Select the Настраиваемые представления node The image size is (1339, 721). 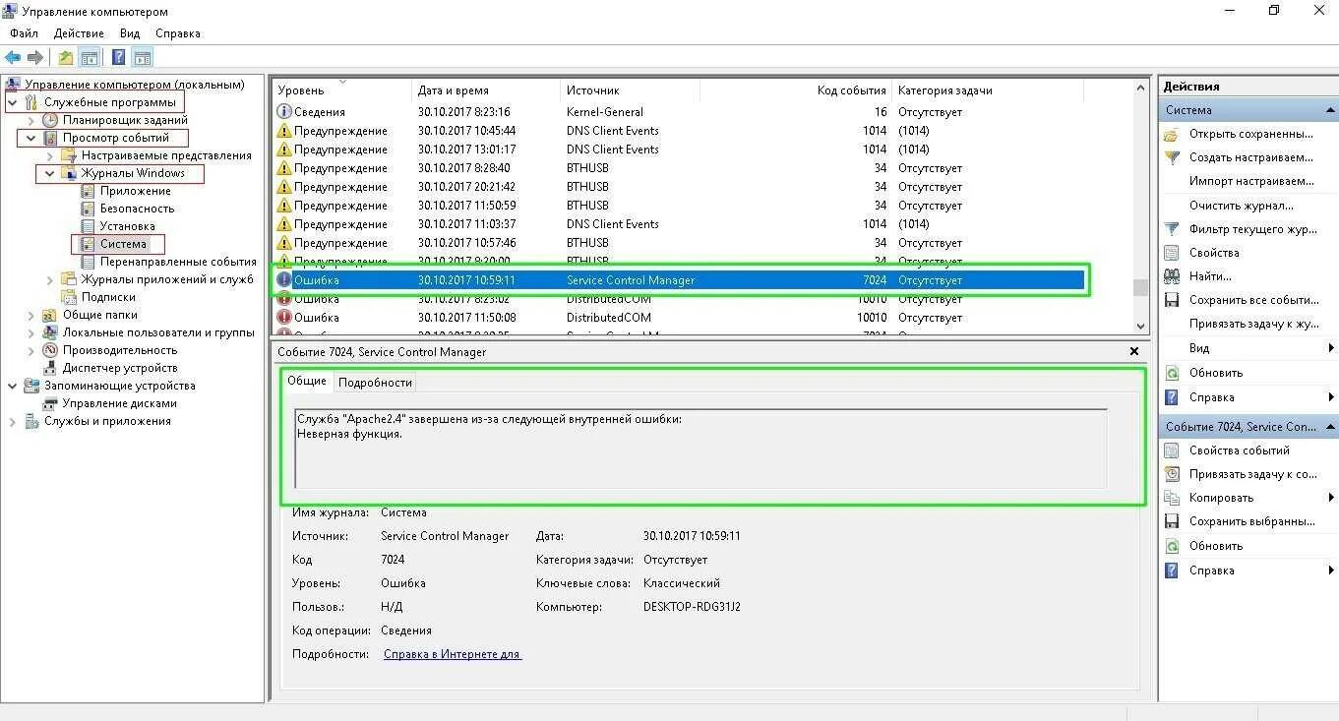point(166,155)
